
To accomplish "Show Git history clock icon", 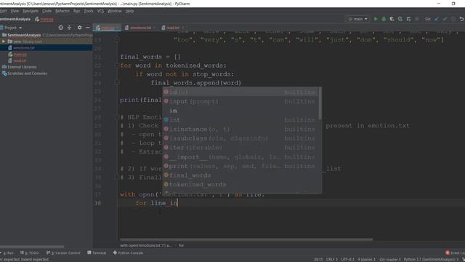I will point(453,19).
